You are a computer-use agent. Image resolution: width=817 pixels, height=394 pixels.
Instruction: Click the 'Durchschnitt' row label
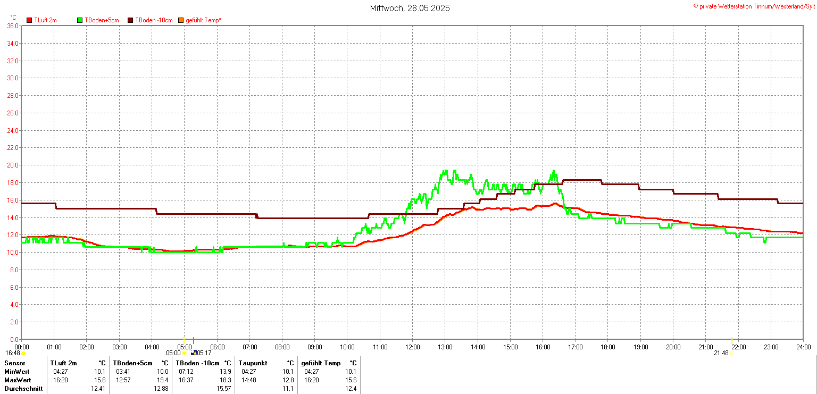coord(23,389)
